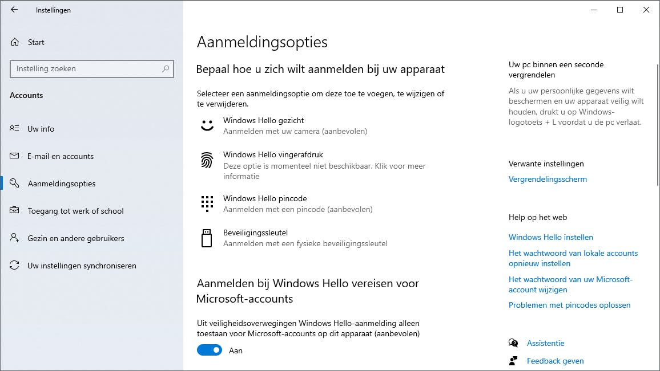Click the Instelling zoeken search field
Screen dimensions: 660x371
coord(86,69)
